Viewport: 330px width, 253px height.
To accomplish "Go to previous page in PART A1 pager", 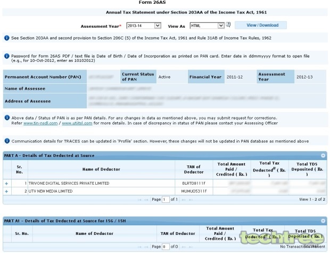I will pyautogui.click(x=146, y=247).
